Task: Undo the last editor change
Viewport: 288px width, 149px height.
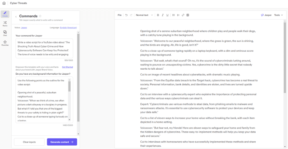Action: (x=126, y=15)
